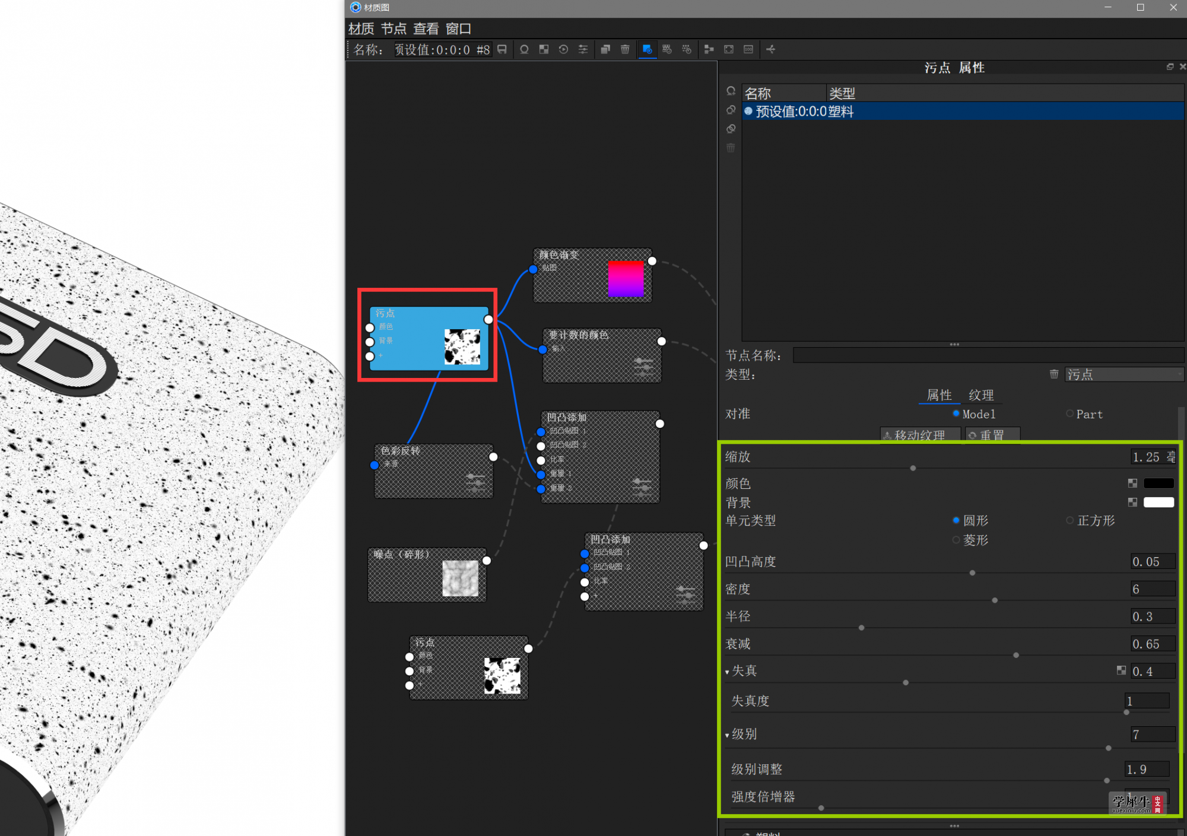The height and width of the screenshot is (836, 1187).
Task: Click the save material icon in toolbar
Action: pos(502,49)
